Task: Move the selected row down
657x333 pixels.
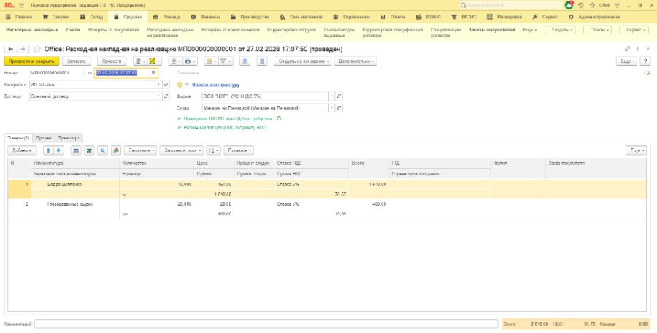Action: tap(58, 150)
